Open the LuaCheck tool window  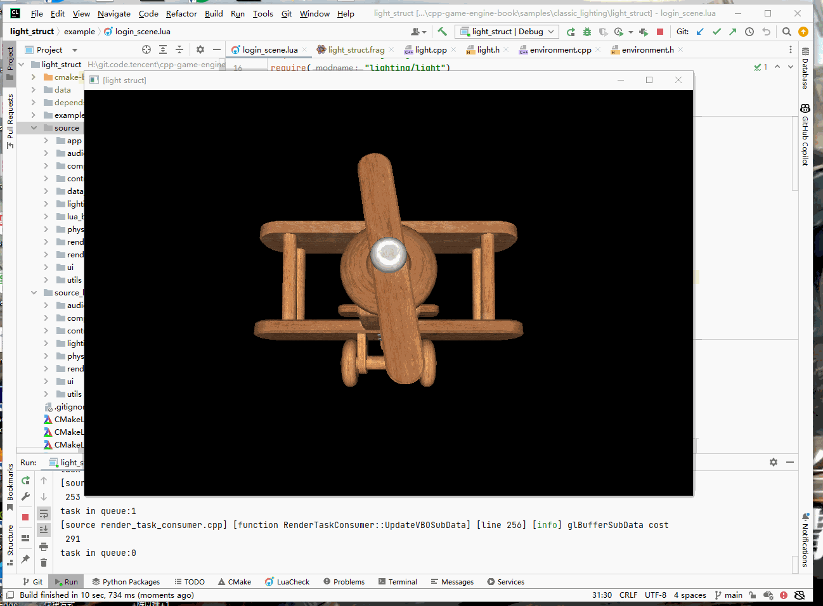click(287, 582)
